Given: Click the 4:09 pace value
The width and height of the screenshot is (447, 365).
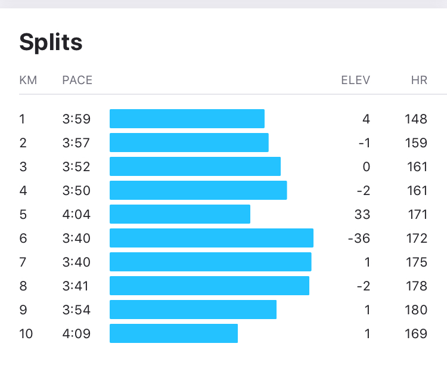Looking at the screenshot, I should coord(76,333).
